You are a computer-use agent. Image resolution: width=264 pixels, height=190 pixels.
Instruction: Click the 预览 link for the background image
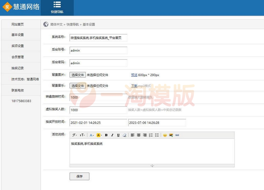tap(134, 75)
